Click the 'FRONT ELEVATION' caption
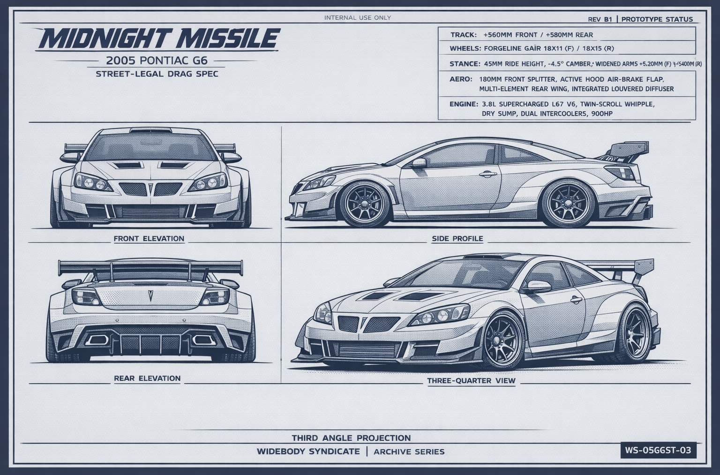 point(149,239)
